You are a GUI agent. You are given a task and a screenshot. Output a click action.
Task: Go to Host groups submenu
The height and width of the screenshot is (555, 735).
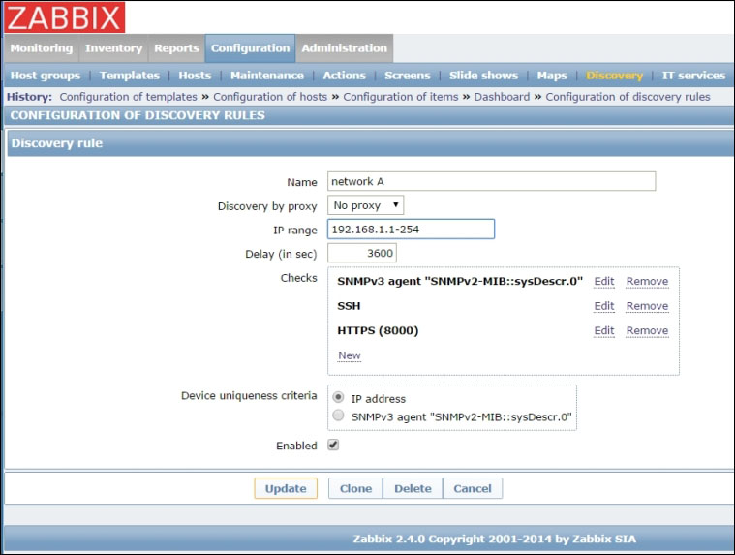46,76
